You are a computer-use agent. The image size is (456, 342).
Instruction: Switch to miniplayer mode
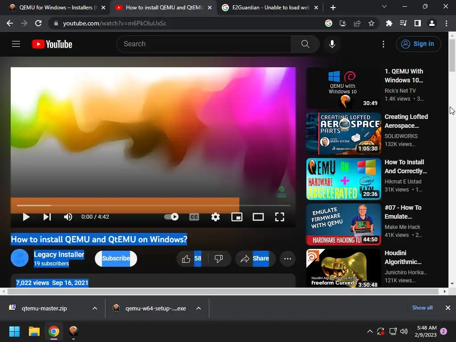click(237, 217)
